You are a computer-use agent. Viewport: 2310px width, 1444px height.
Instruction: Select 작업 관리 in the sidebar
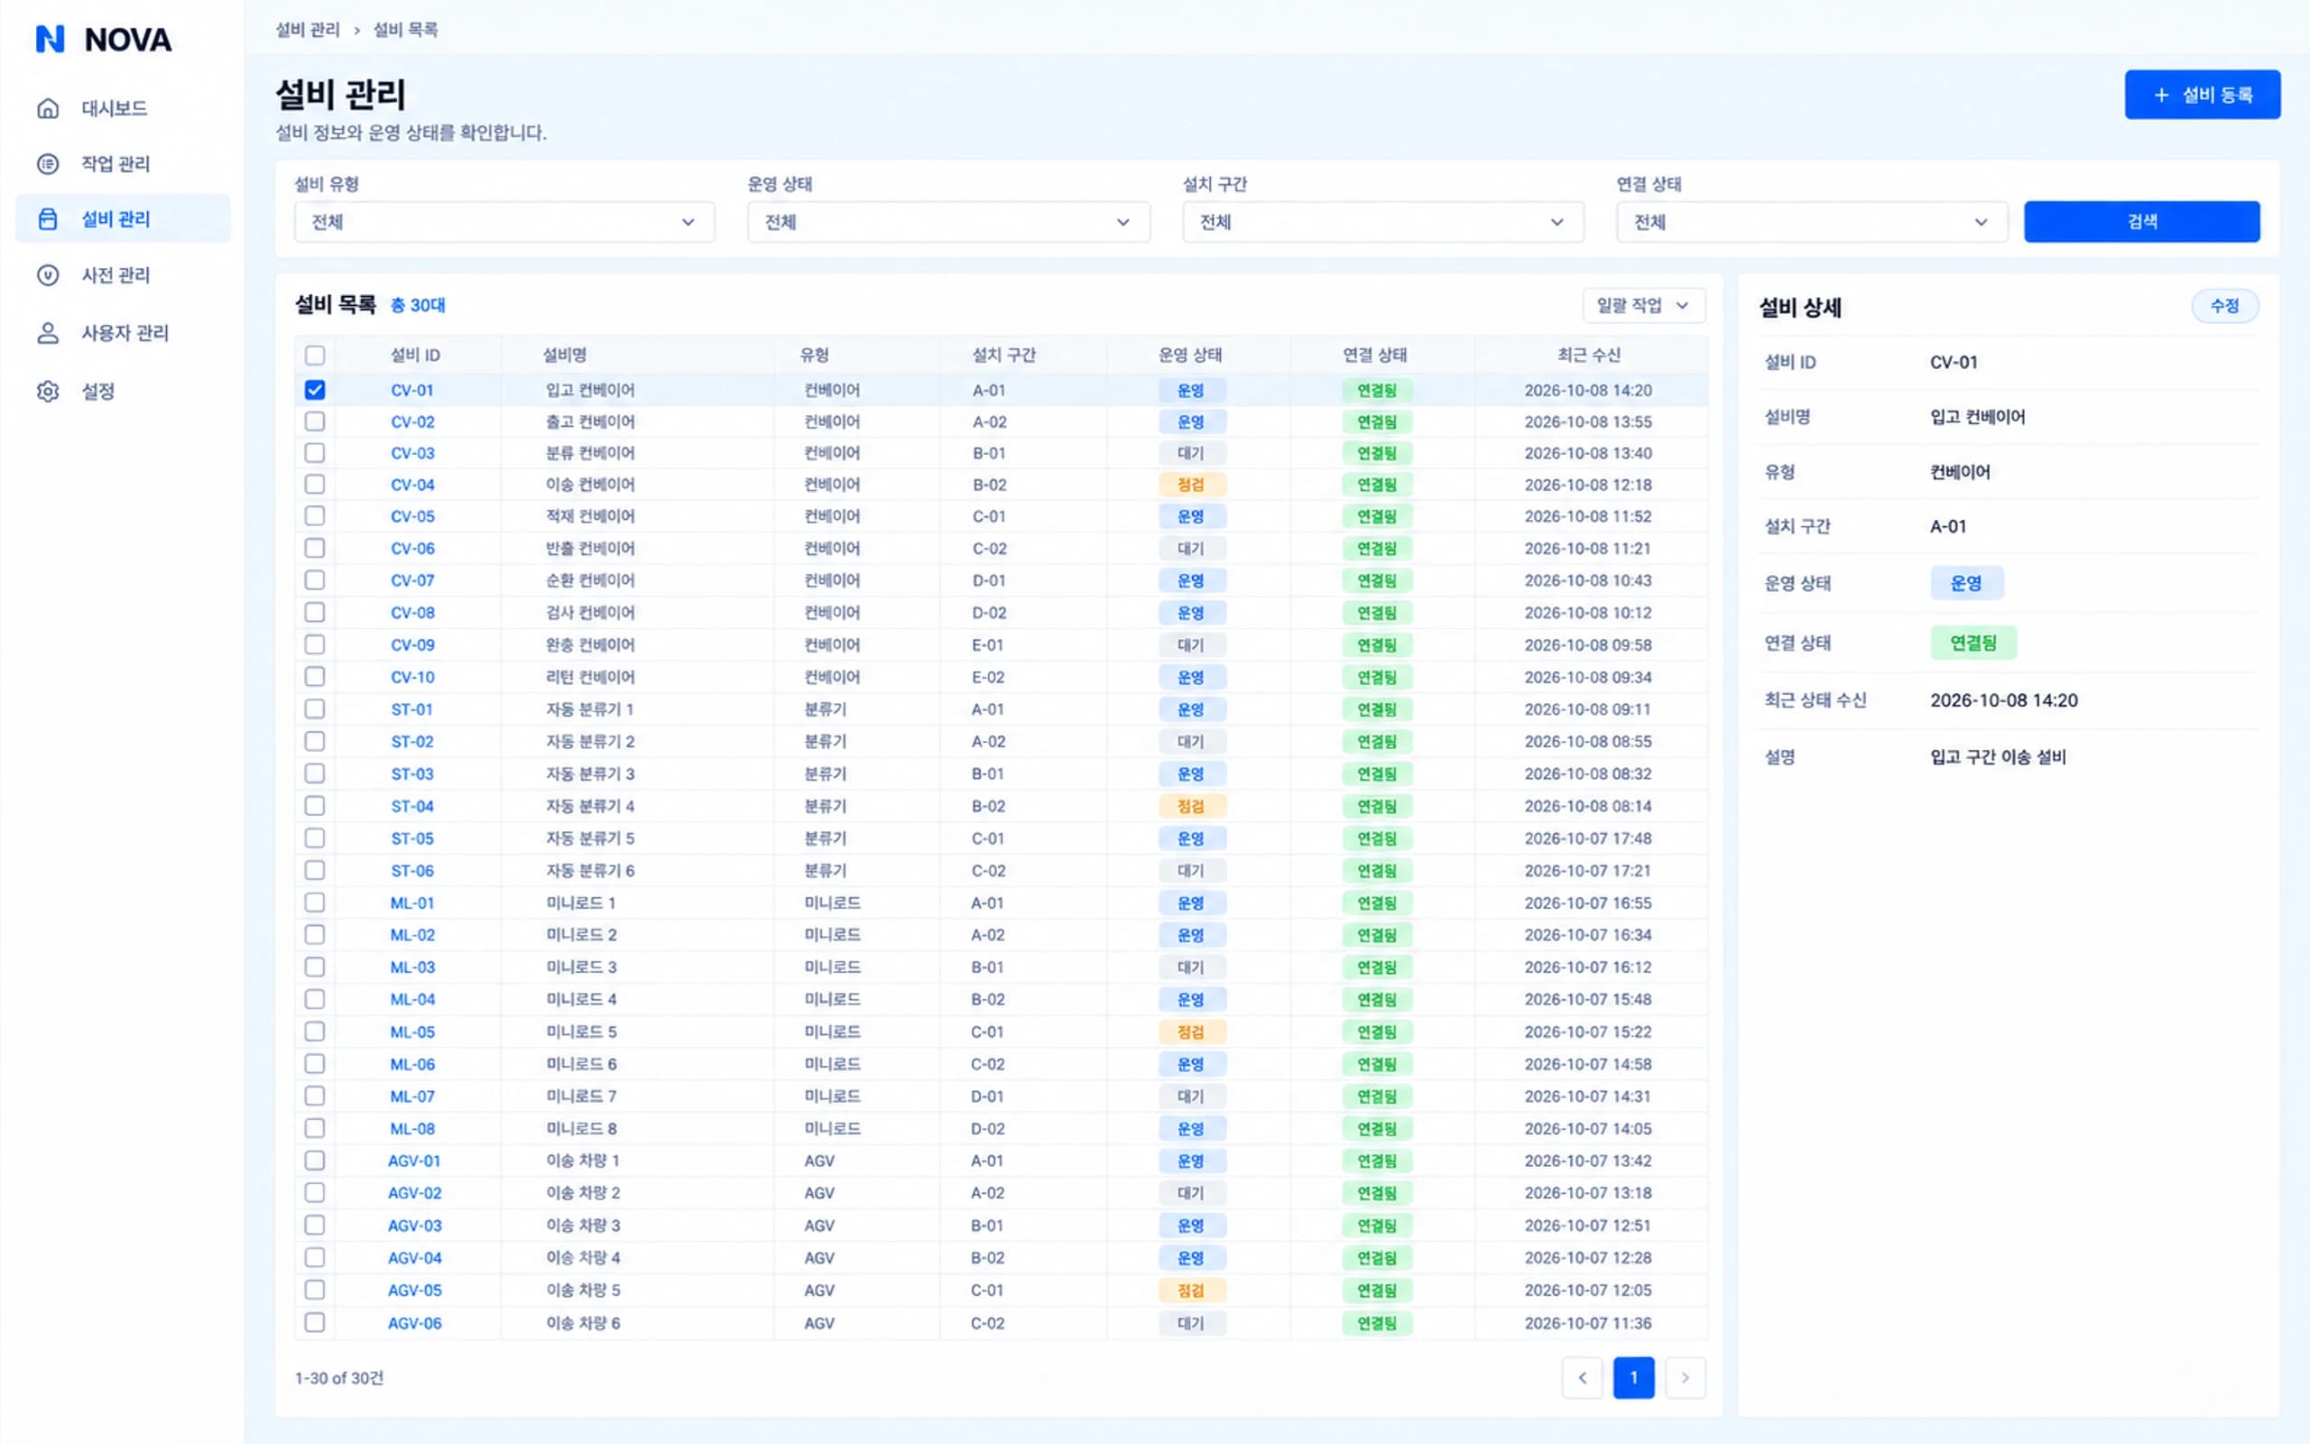point(123,163)
